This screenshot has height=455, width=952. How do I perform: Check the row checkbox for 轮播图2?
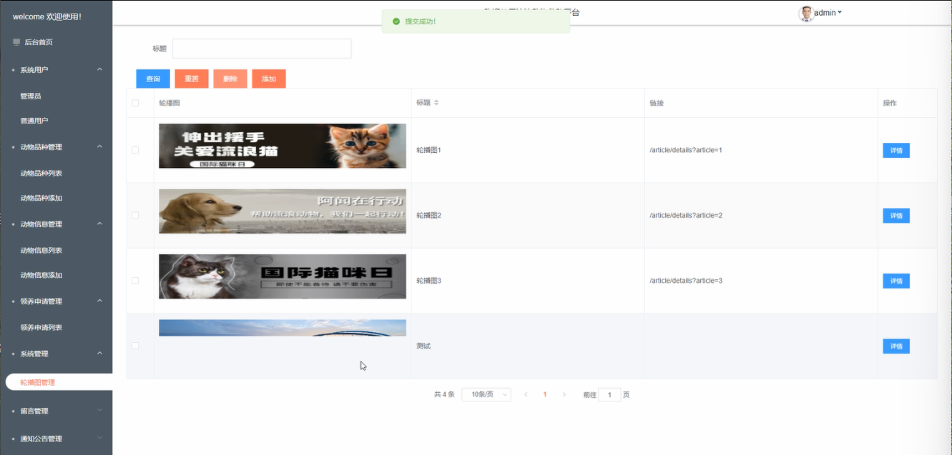(135, 215)
